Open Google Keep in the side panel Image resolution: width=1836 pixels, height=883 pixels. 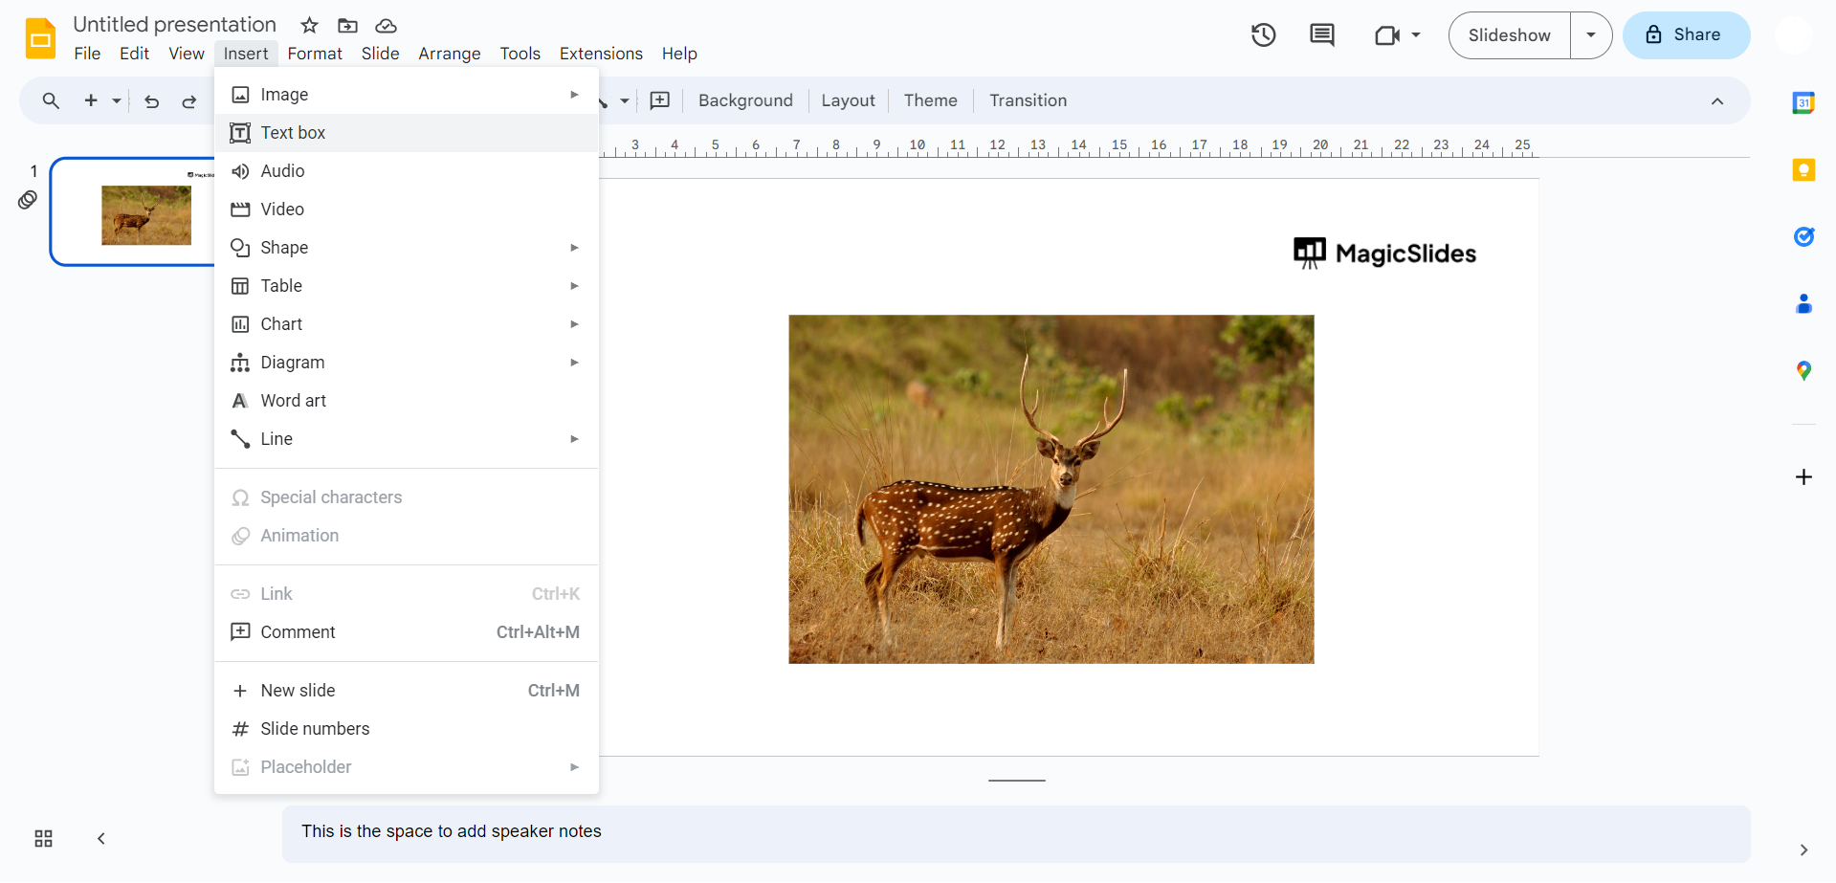1804,169
